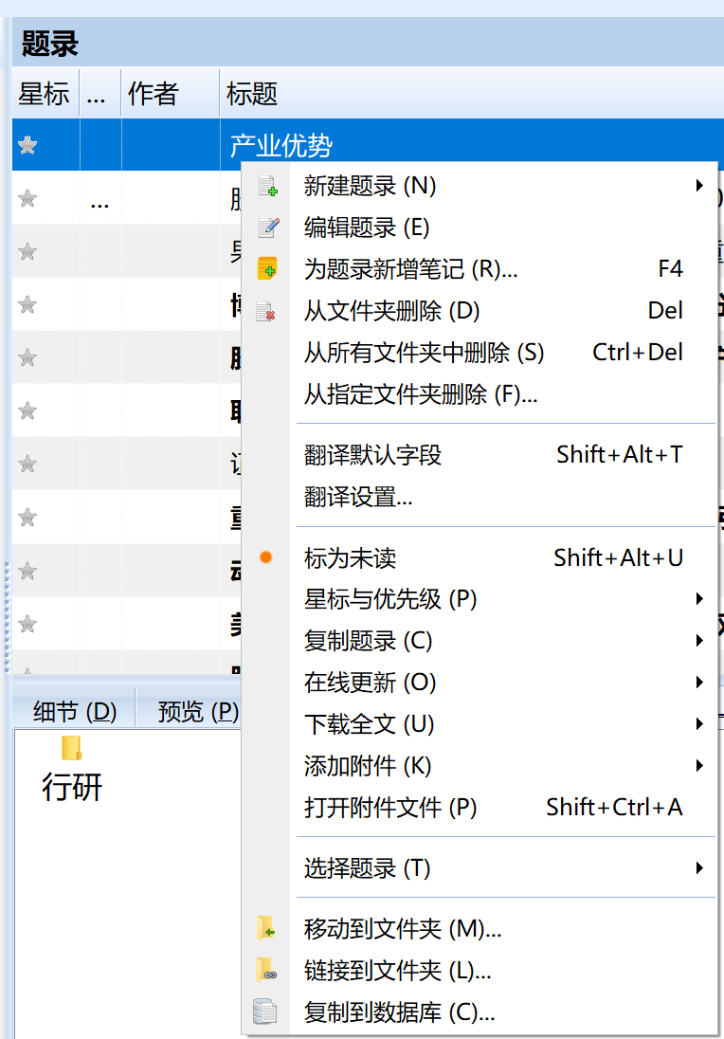Expand the 新建题录 submenu arrow
The height and width of the screenshot is (1039, 724).
[701, 186]
